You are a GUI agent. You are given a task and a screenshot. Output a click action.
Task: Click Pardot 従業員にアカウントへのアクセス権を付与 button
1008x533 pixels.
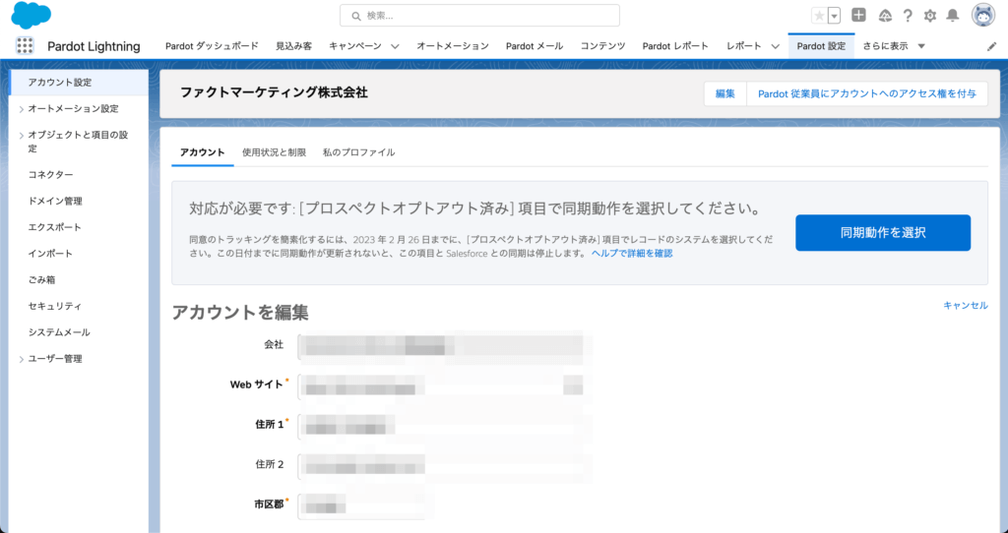pos(866,93)
